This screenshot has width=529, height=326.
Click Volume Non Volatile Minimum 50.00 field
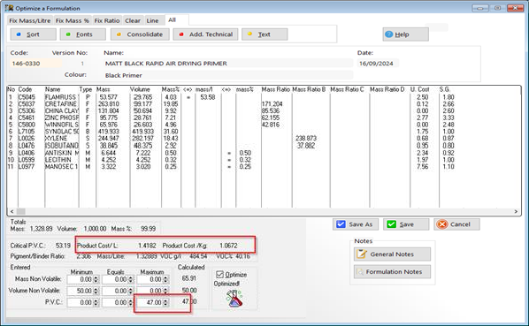(x=80, y=291)
